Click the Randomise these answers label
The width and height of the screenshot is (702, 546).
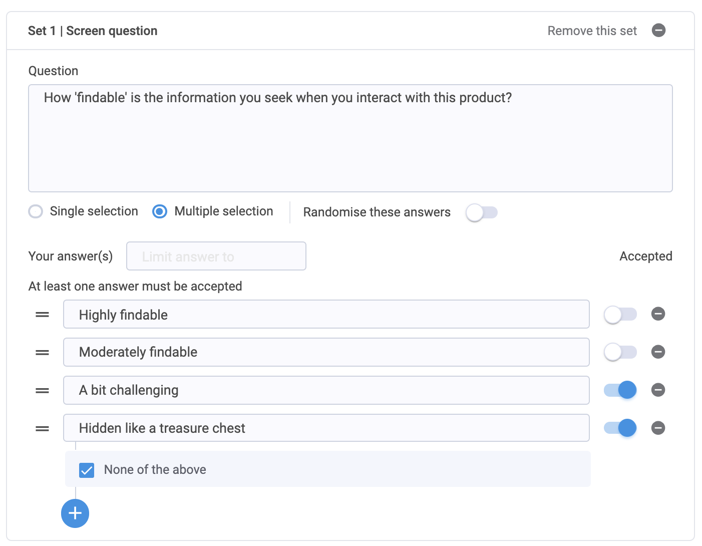[377, 212]
